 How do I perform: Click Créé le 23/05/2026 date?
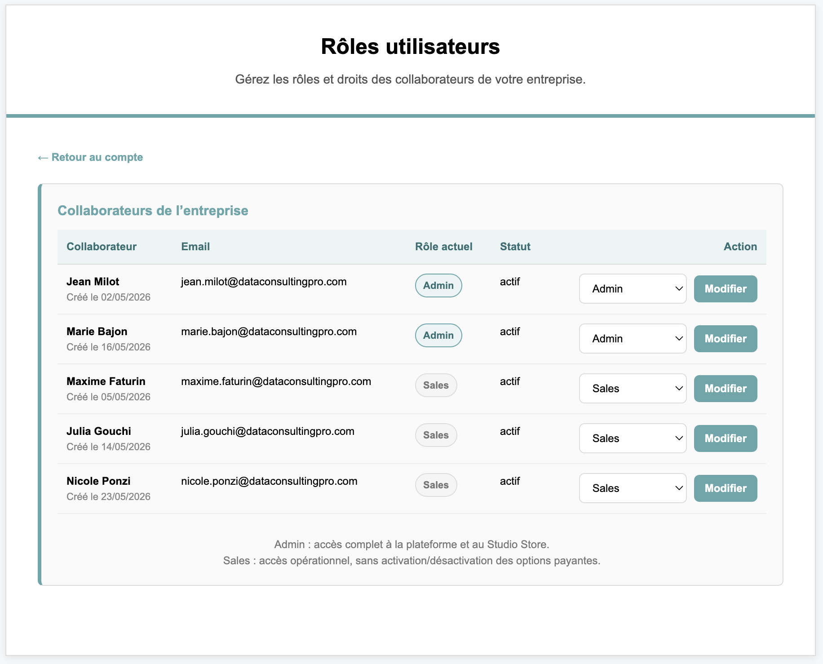point(108,497)
